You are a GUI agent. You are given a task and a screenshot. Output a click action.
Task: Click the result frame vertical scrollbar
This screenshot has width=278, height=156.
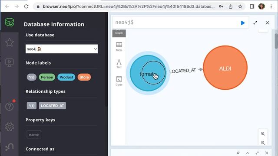coord(276,41)
